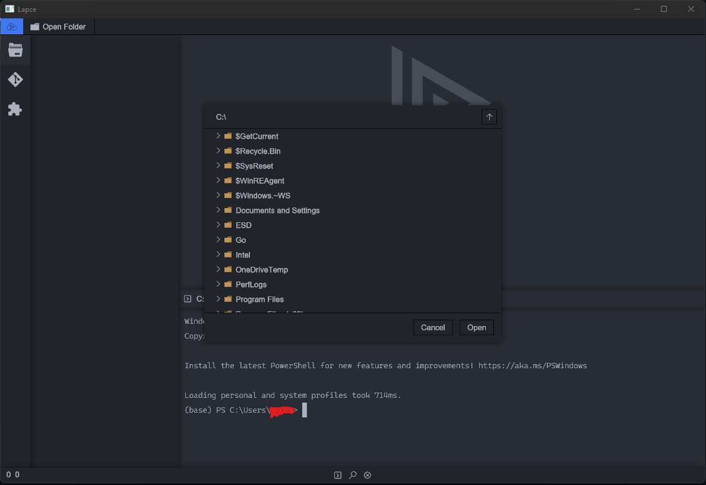Image resolution: width=706 pixels, height=485 pixels.
Task: Click the error and warning counter
Action: tap(13, 474)
